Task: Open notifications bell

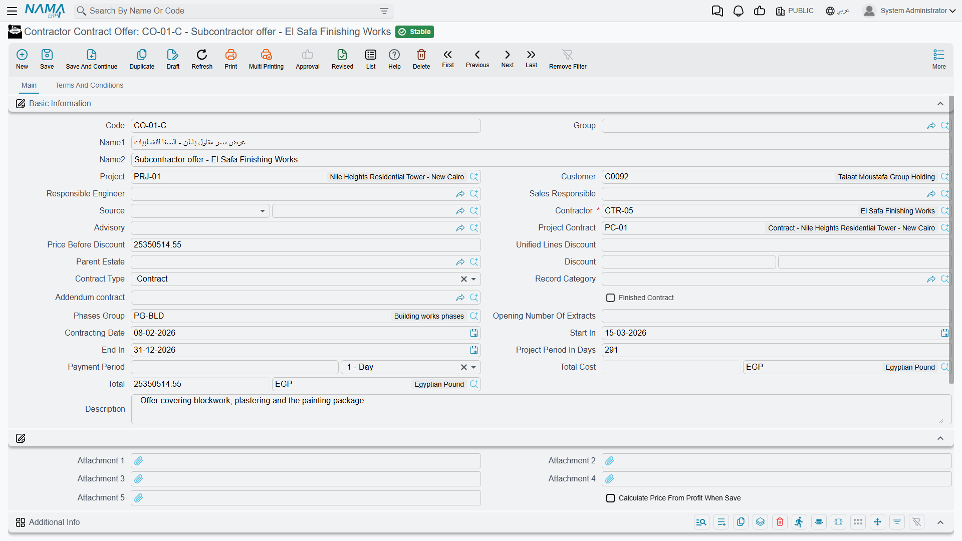Action: tap(738, 11)
